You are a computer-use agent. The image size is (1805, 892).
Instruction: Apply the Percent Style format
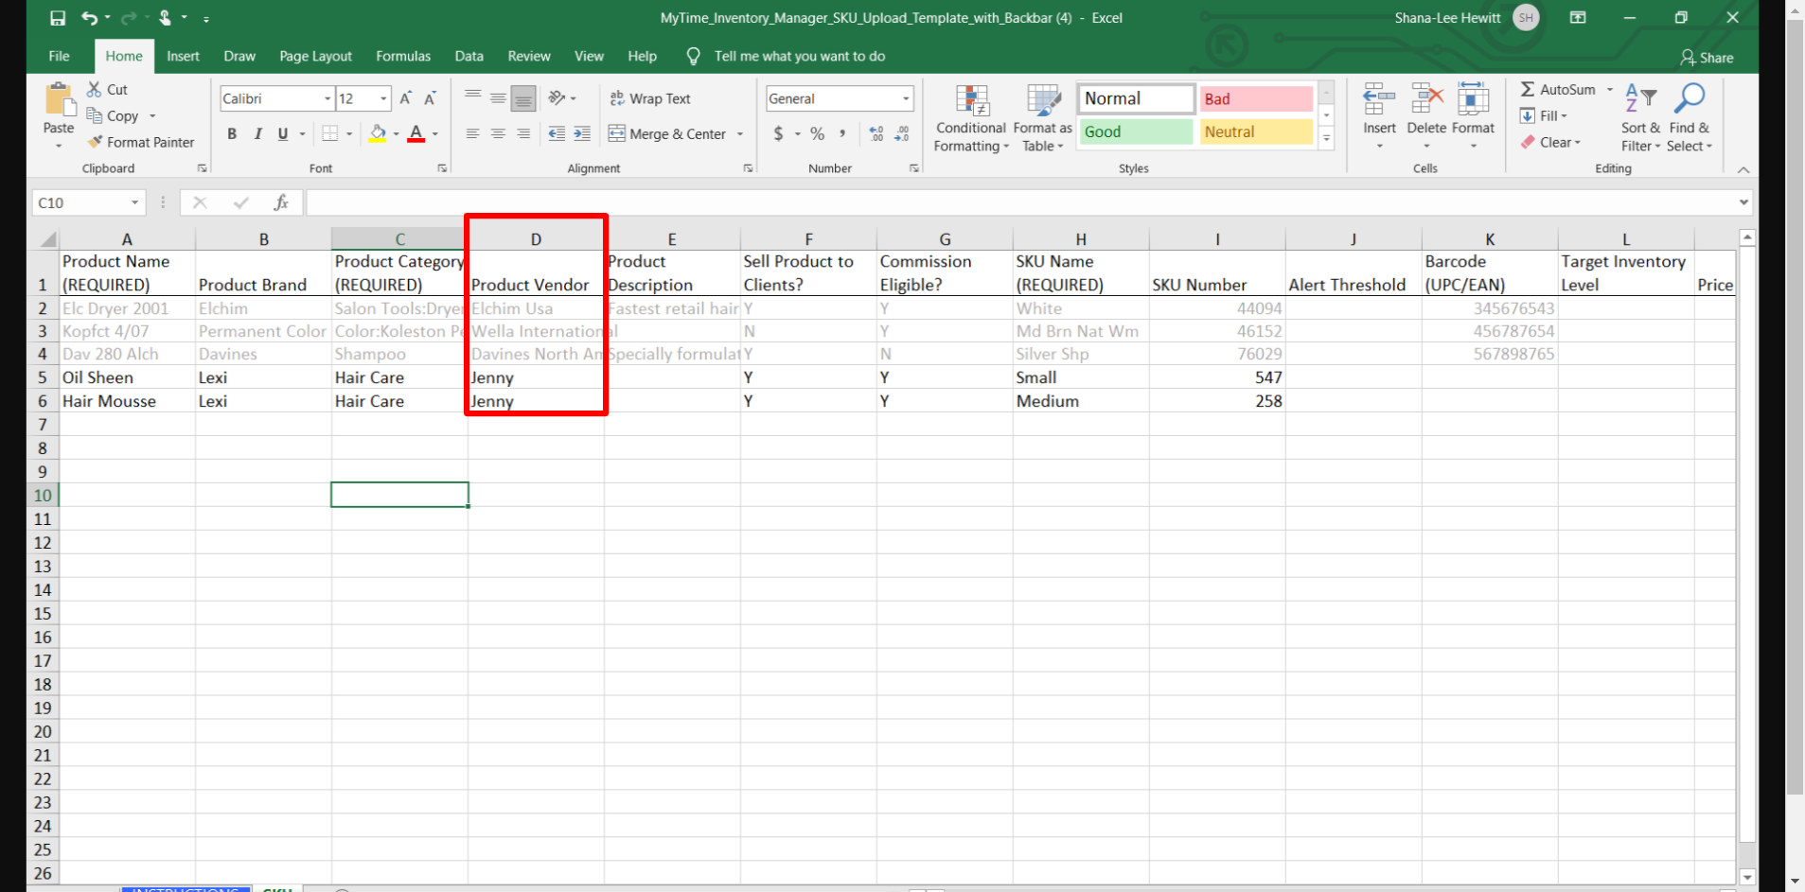[x=818, y=134]
